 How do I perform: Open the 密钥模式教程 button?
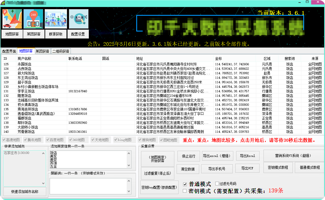pos(278,167)
